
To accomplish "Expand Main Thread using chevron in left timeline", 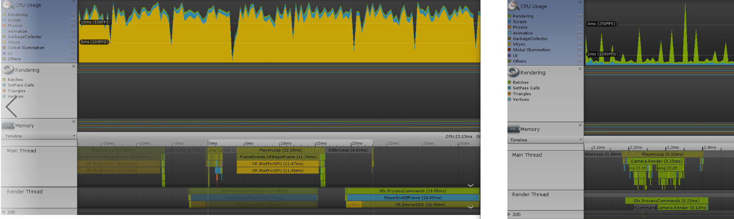I will pos(470,185).
